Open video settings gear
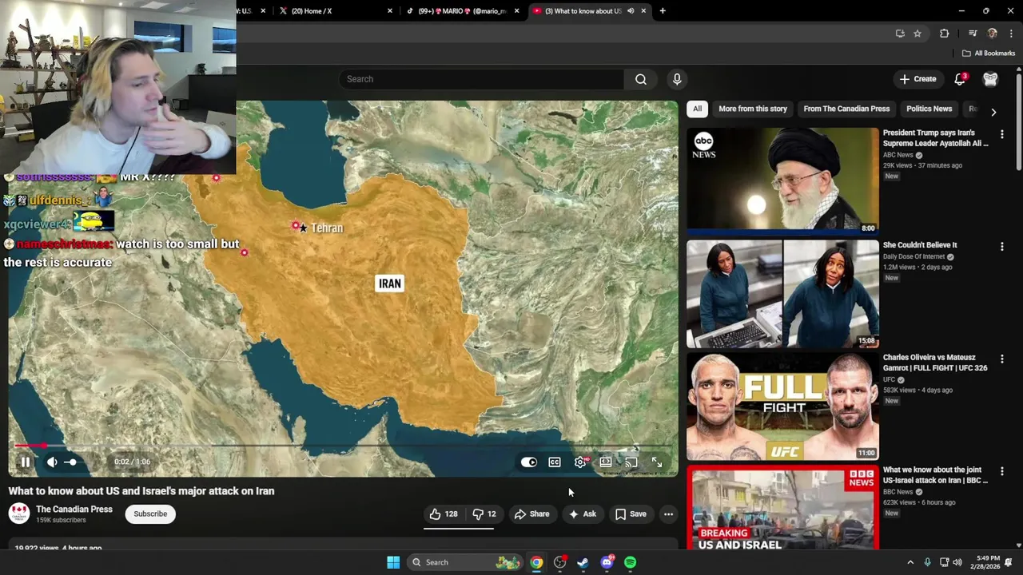Screen dimensions: 1023x575 (x=580, y=462)
